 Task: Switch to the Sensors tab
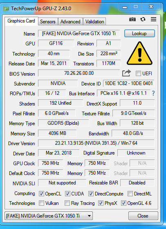tap(48, 22)
